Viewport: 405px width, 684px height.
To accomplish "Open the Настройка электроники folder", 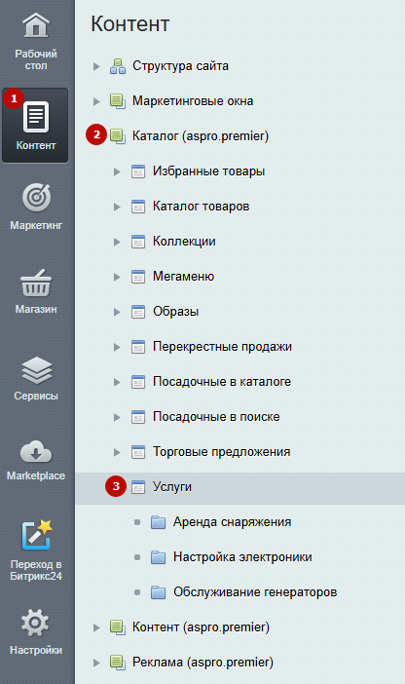I will [x=242, y=557].
